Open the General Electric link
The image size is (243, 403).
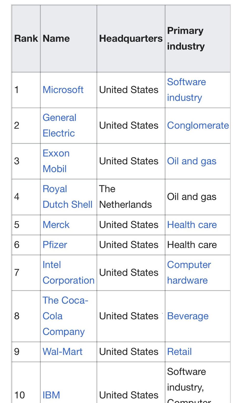(59, 125)
